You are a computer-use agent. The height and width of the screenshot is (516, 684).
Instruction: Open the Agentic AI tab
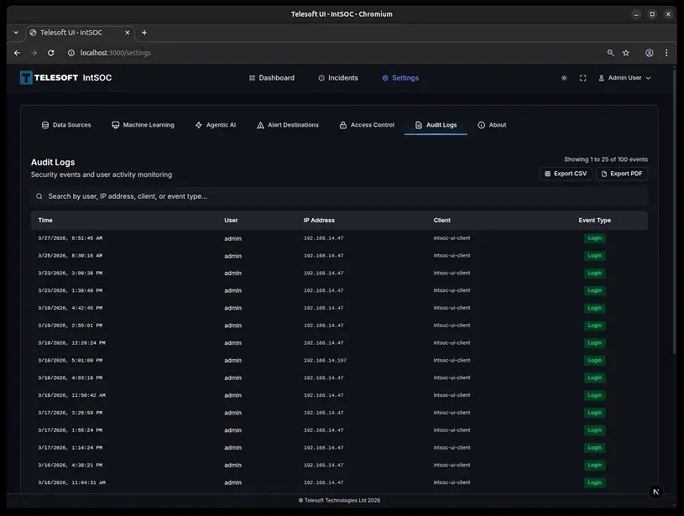(216, 125)
